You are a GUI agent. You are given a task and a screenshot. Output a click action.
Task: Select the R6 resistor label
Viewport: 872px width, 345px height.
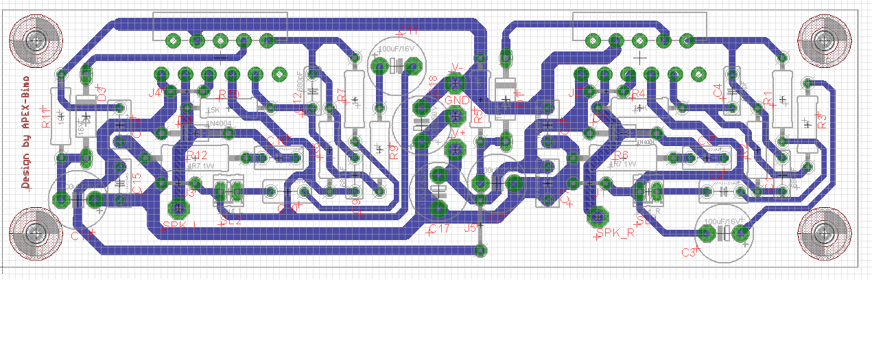[622, 154]
